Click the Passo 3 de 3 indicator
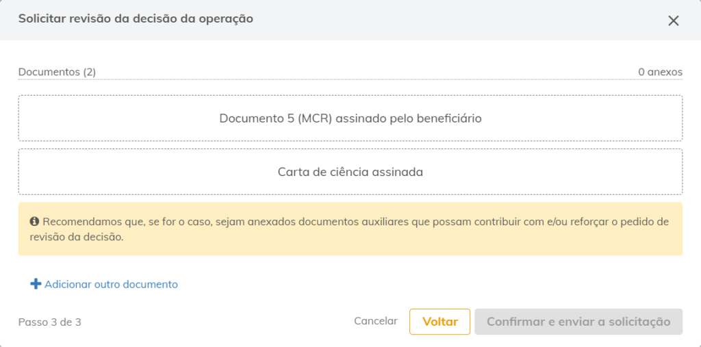The height and width of the screenshot is (347, 701). [49, 322]
